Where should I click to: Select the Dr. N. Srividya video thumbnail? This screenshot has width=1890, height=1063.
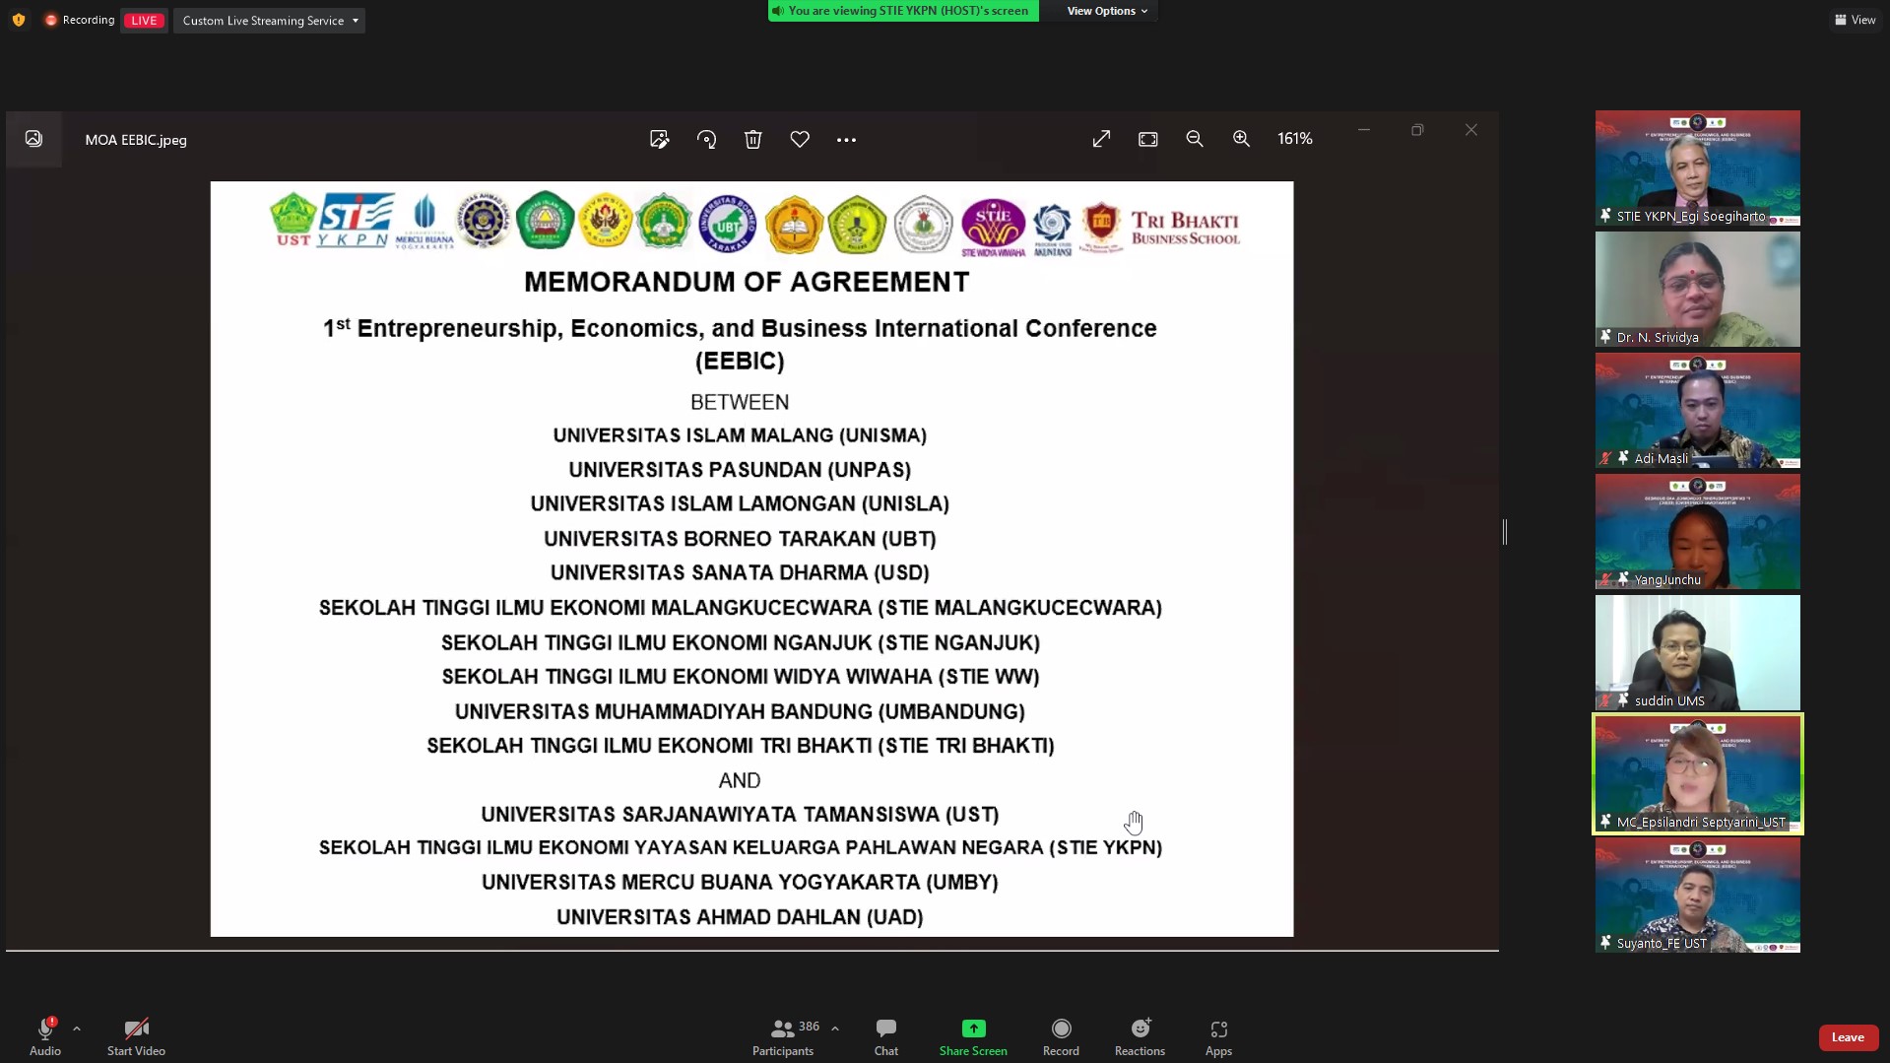click(x=1697, y=289)
